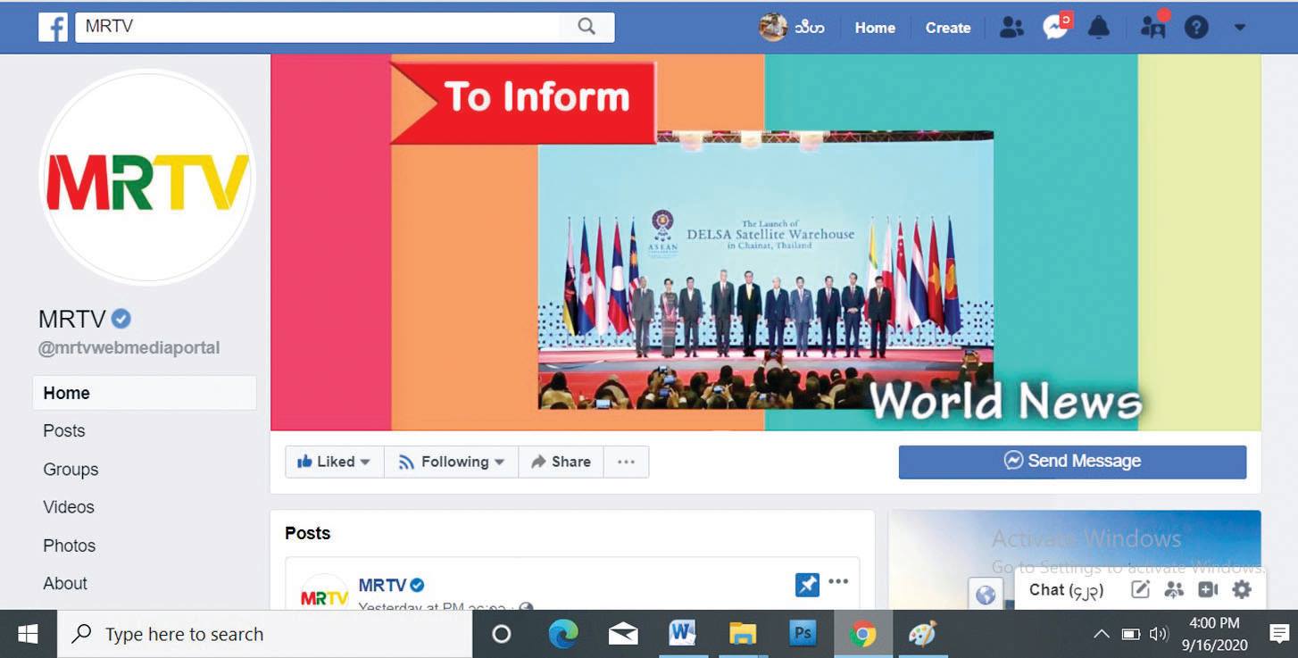The height and width of the screenshot is (658, 1298).
Task: Open the page more options ellipsis
Action: tap(626, 462)
